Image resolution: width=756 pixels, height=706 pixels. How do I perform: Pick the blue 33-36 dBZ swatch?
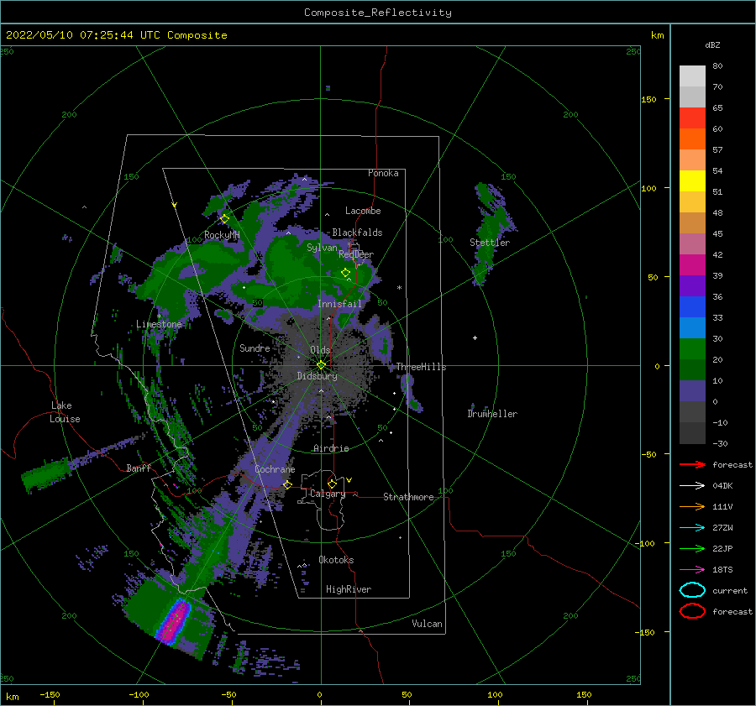pos(692,306)
